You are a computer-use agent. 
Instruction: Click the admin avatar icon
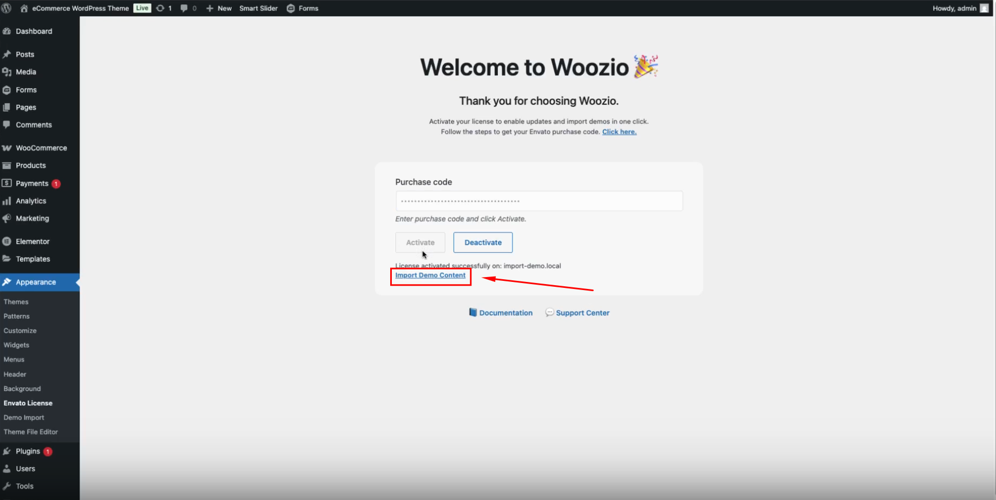[x=984, y=8]
